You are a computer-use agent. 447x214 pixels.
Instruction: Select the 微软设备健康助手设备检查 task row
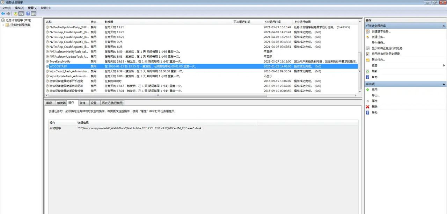[201, 91]
